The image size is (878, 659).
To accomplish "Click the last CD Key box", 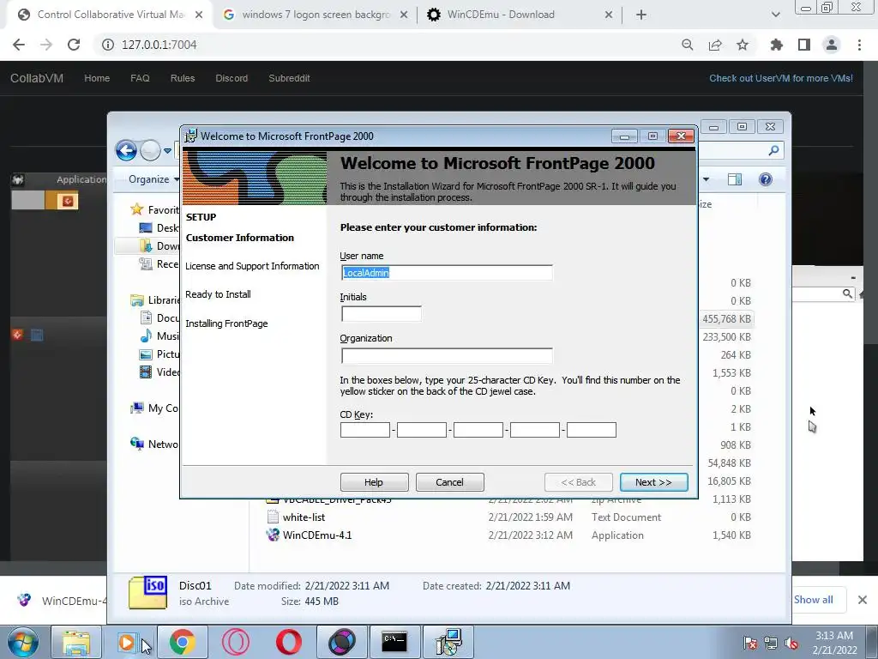I will [x=592, y=430].
